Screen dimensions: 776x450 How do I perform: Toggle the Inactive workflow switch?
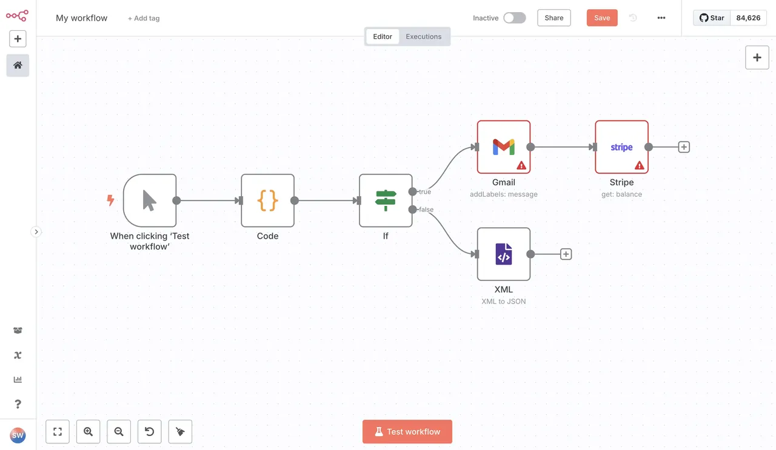tap(515, 18)
